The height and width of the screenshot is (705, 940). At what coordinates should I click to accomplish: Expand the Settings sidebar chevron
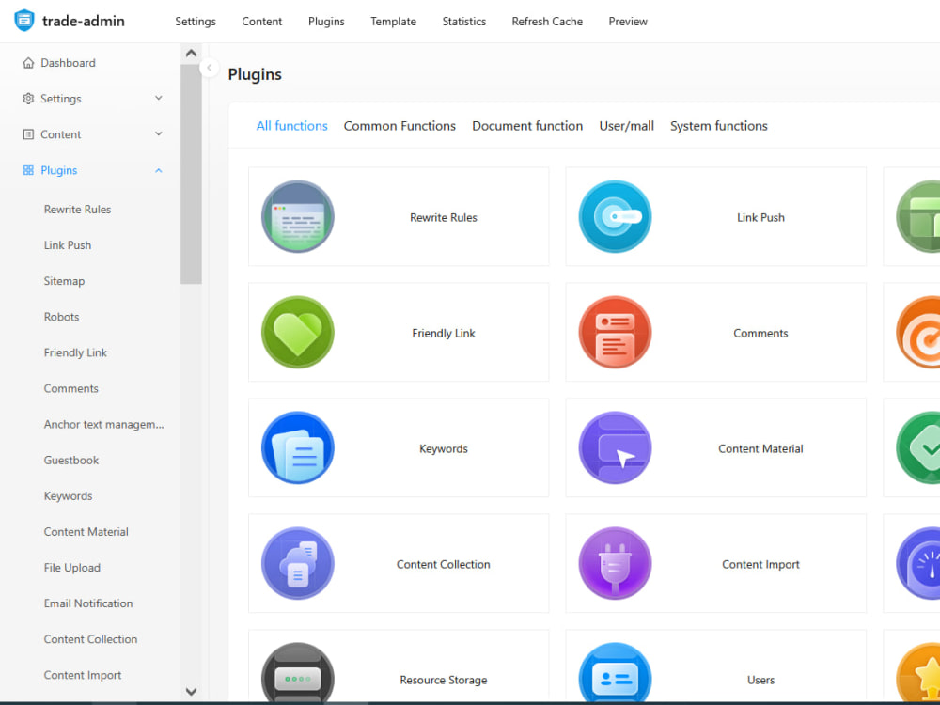158,98
